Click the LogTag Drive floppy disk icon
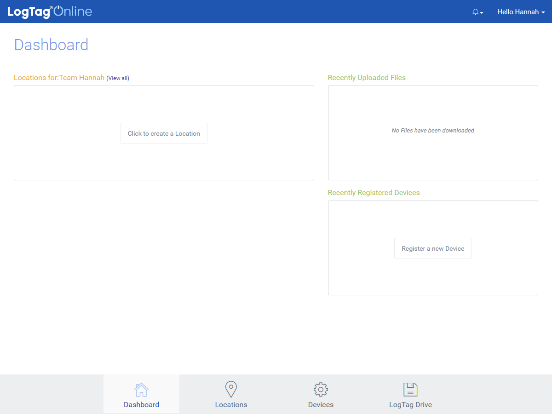The image size is (552, 414). [x=410, y=390]
